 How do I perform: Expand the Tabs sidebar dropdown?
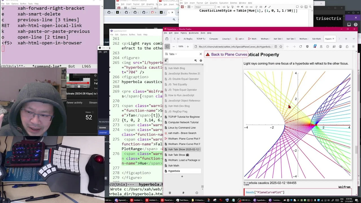[173, 54]
